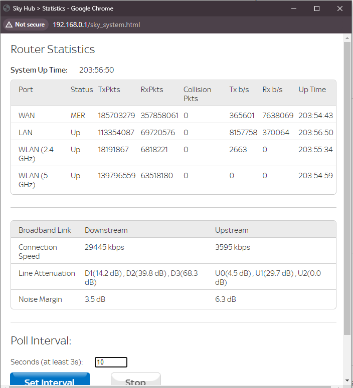The width and height of the screenshot is (353, 388).
Task: Maximize the Chrome popup window
Action: 317,9
